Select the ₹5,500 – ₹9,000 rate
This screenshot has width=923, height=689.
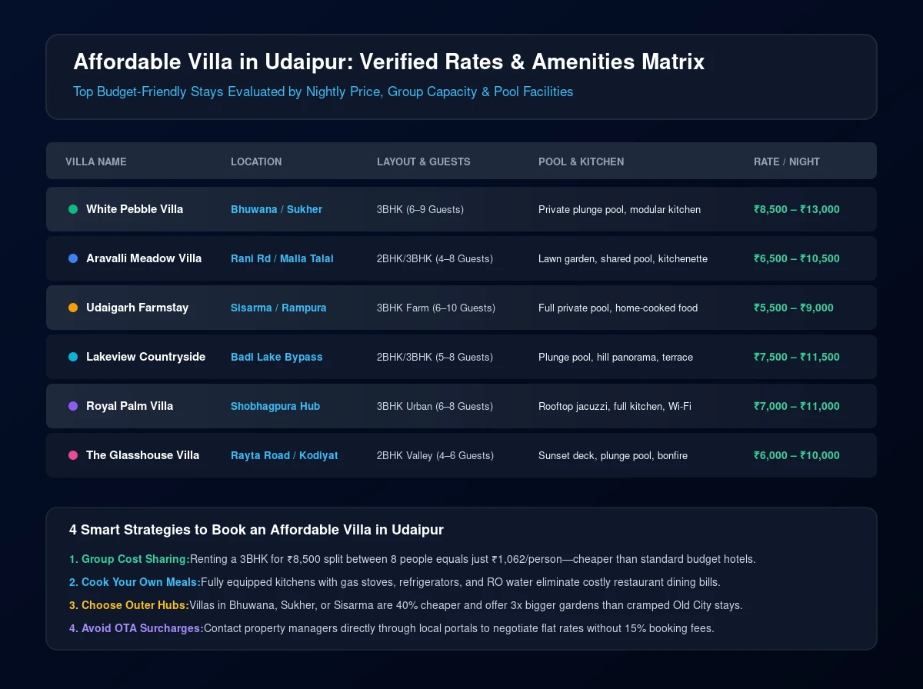coord(794,308)
